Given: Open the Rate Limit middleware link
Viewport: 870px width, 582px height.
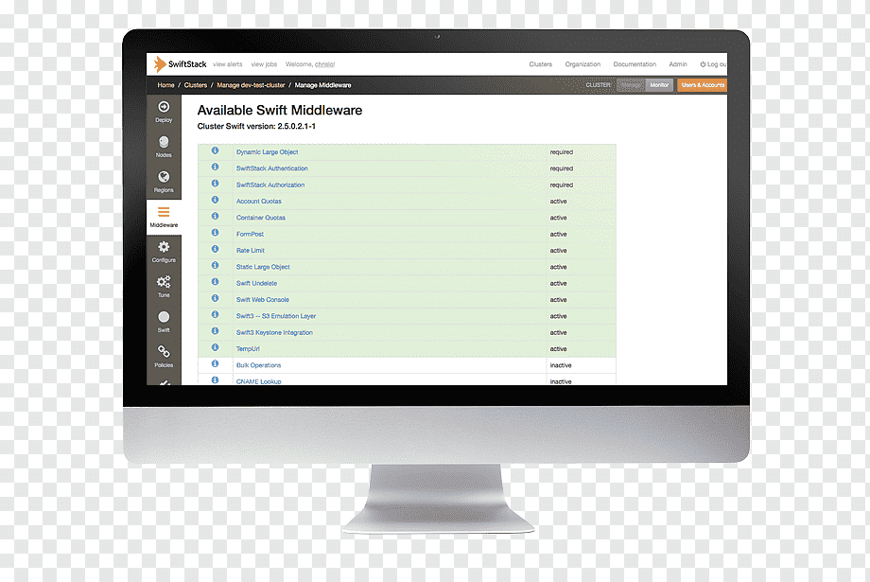Looking at the screenshot, I should 251,251.
